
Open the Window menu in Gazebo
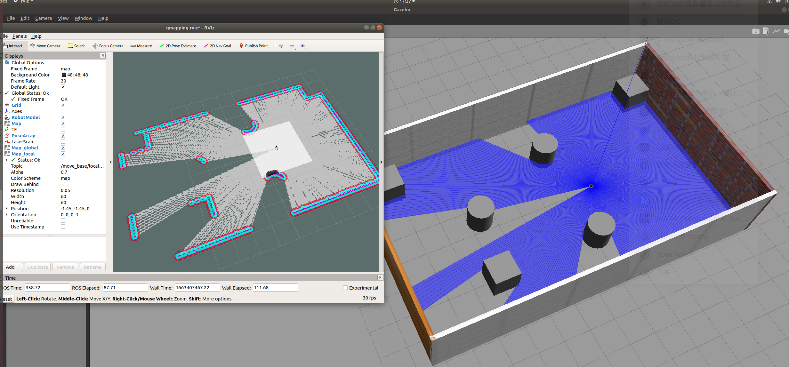point(83,18)
